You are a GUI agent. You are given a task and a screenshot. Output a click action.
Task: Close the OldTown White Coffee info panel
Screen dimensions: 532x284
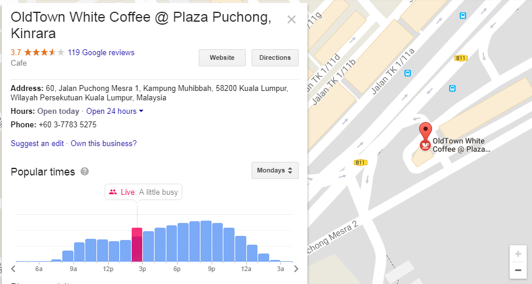[291, 19]
